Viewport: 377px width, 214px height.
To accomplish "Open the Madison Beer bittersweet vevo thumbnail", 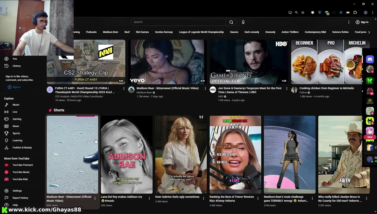I will click(168, 62).
